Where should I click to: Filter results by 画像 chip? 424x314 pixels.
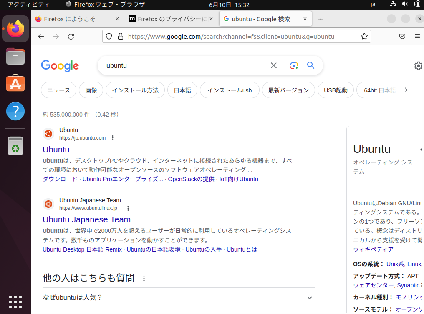91,90
